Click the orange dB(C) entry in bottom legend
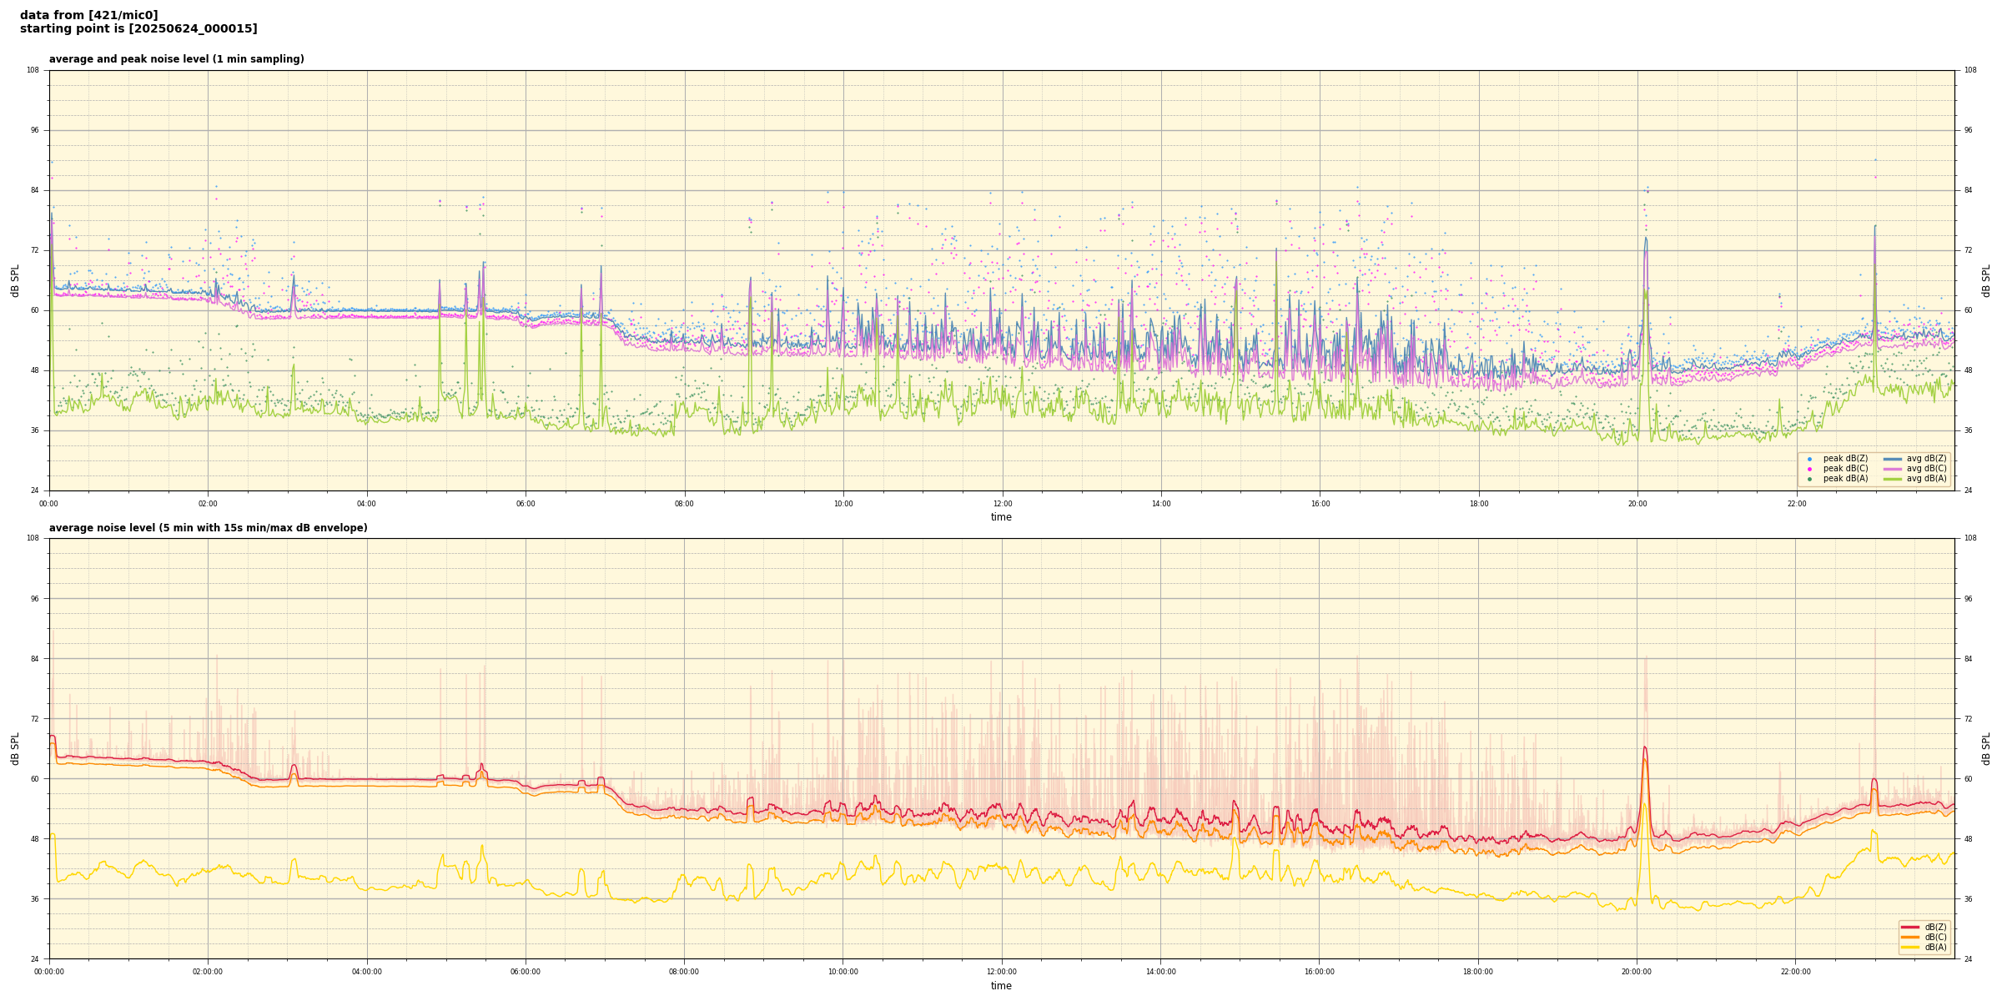Image resolution: width=2002 pixels, height=1001 pixels. (1910, 937)
